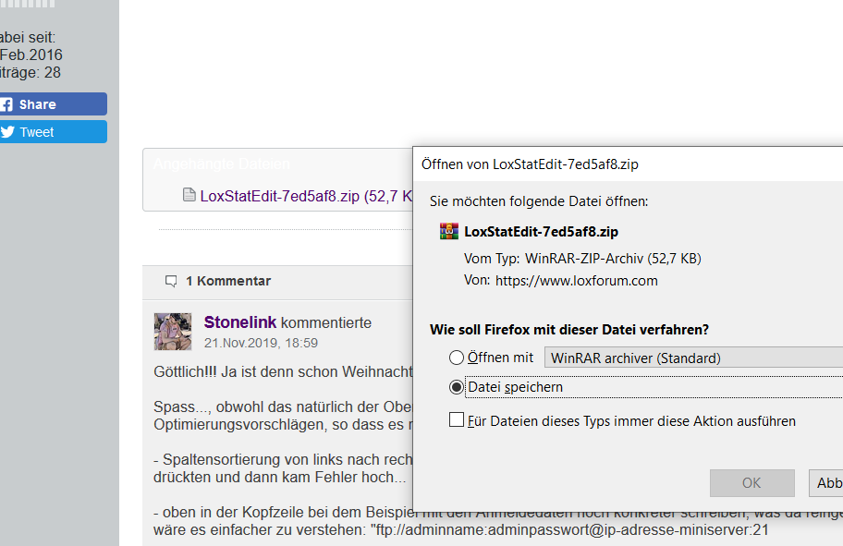
Task: Click the WinRAR archive icon in dialog
Action: (x=449, y=231)
